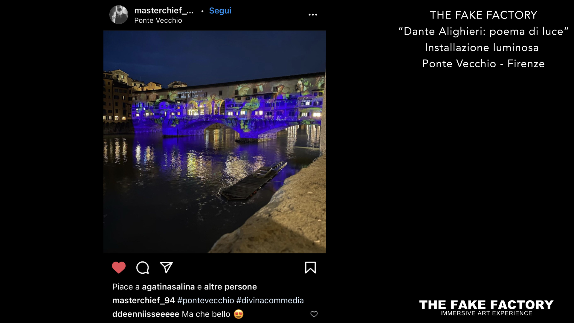Open the #divinacommedia hashtag

(x=270, y=300)
